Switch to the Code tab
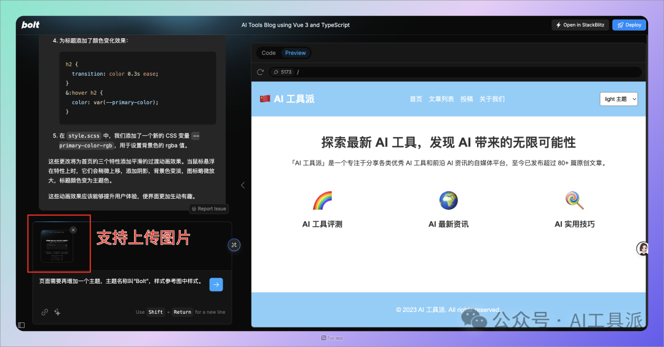This screenshot has height=347, width=664. tap(269, 53)
